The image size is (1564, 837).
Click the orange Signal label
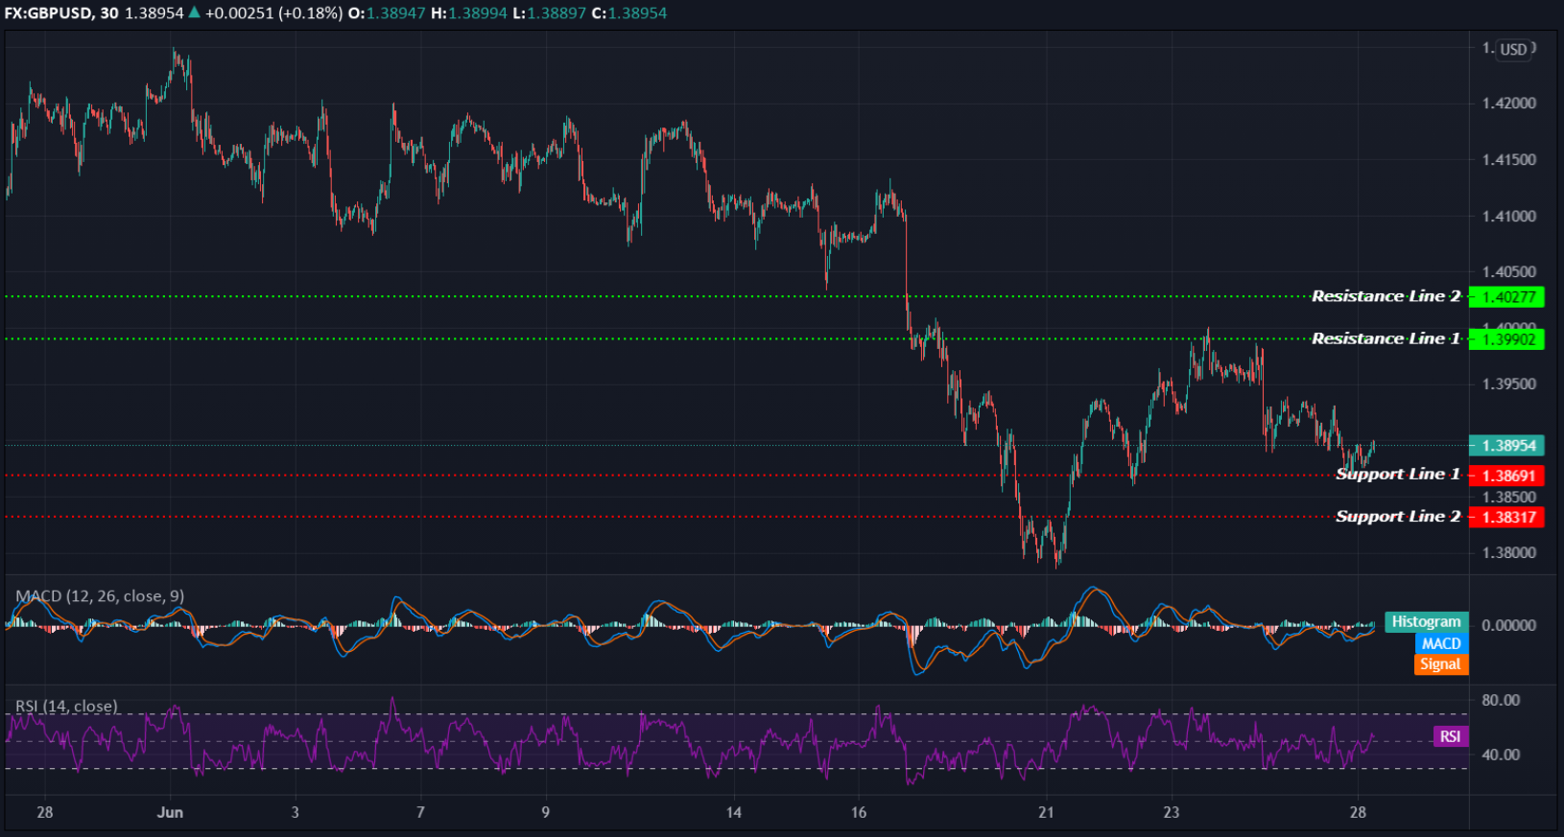pos(1441,664)
